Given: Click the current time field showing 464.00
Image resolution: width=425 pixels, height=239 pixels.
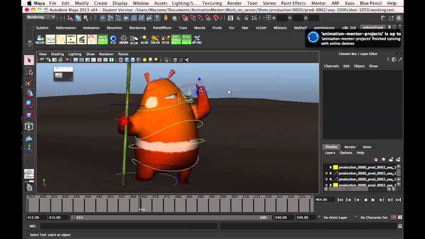Looking at the screenshot, I should tap(324, 200).
